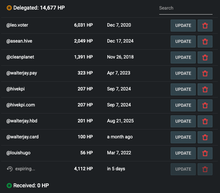Click the trash icon beside @walterjay.pay
The height and width of the screenshot is (193, 220).
(205, 73)
